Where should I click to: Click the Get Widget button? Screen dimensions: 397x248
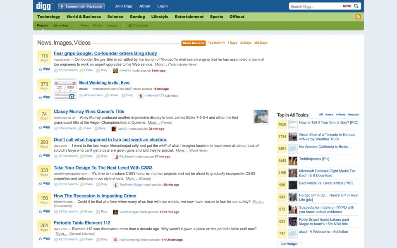coord(289,244)
